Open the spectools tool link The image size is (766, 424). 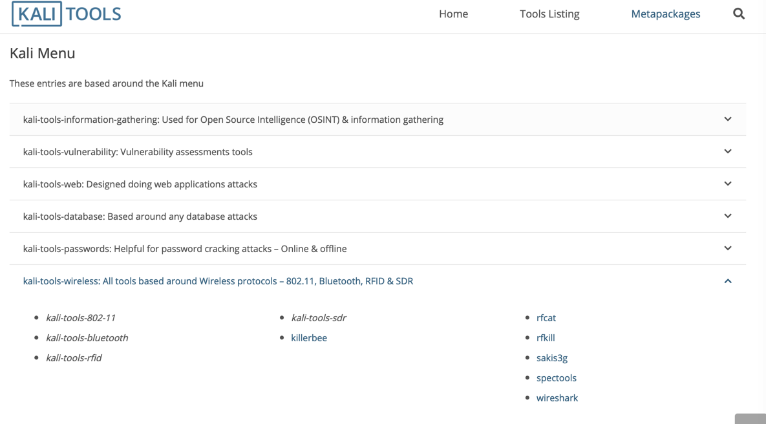557,378
